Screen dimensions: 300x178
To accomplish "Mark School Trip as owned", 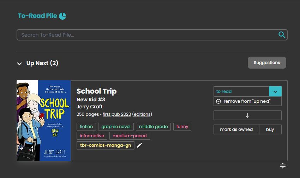I will point(236,129).
